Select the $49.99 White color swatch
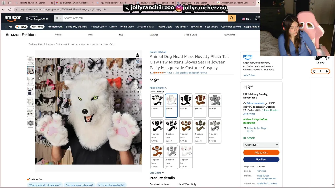The height and width of the screenshot is (188, 335). pos(171,105)
